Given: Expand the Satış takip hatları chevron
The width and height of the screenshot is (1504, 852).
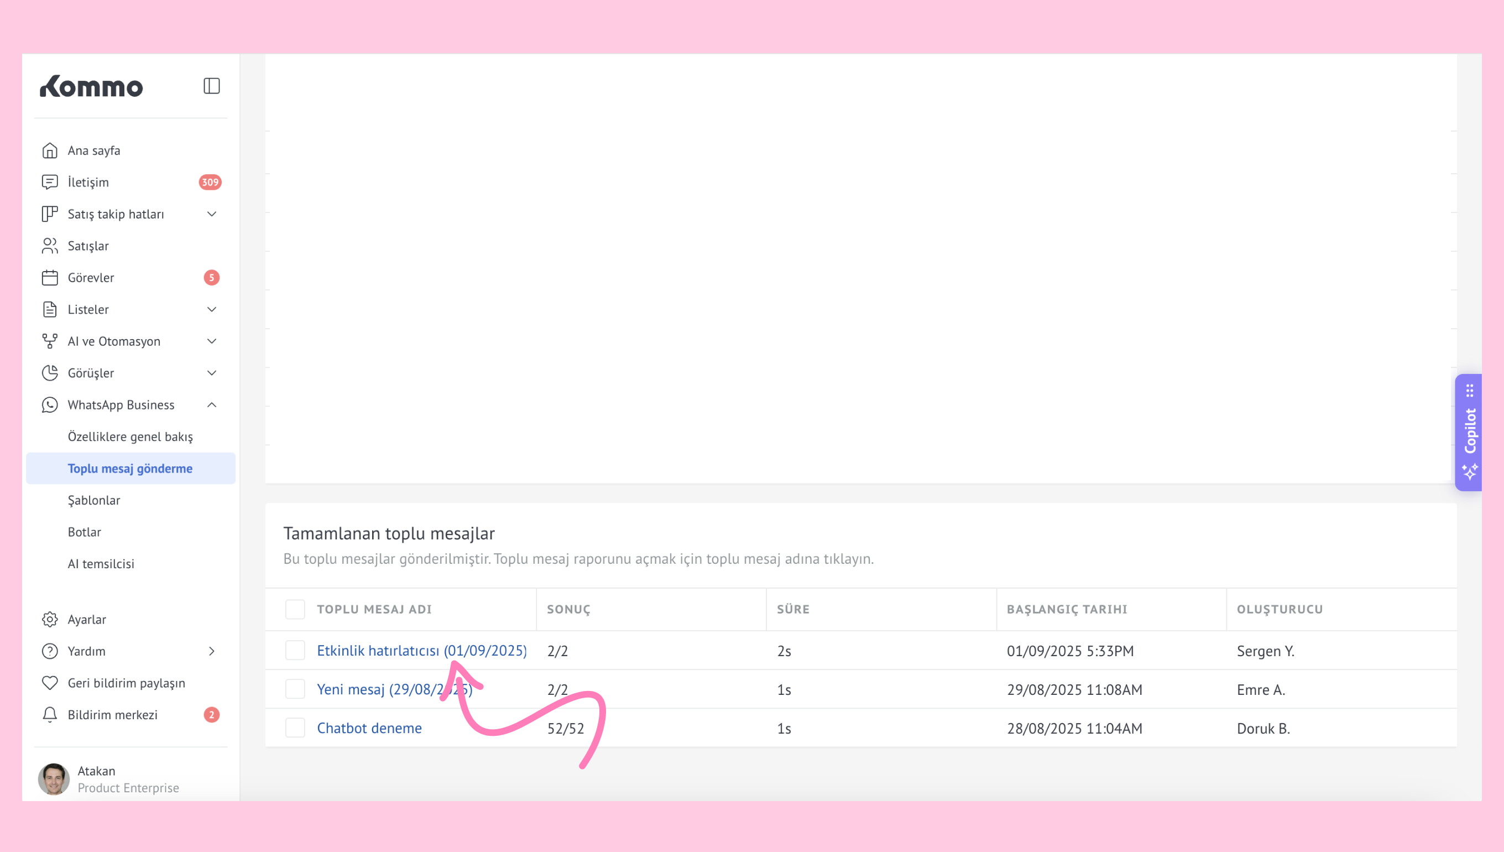Looking at the screenshot, I should (212, 214).
